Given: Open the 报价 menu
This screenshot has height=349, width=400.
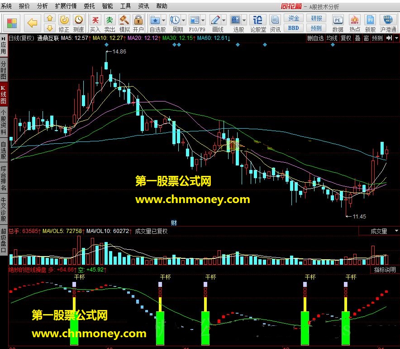Looking at the screenshot, I should coord(24,6).
